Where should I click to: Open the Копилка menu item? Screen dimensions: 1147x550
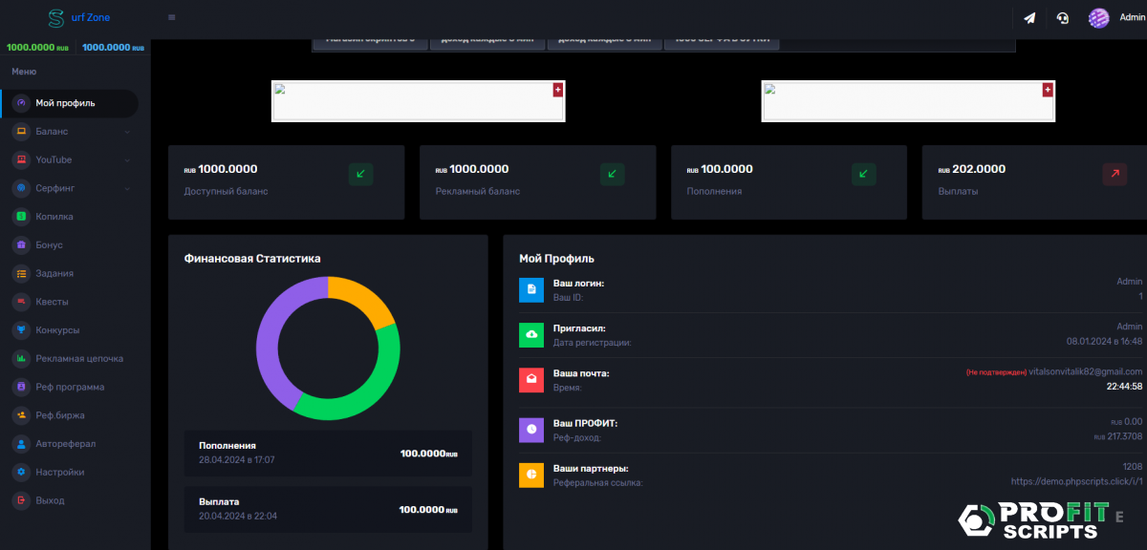tap(54, 217)
